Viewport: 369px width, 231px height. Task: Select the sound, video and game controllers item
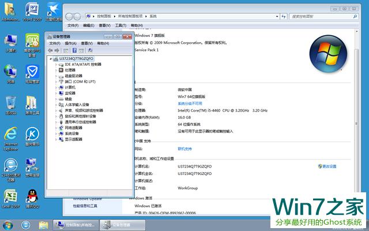[x=84, y=110]
